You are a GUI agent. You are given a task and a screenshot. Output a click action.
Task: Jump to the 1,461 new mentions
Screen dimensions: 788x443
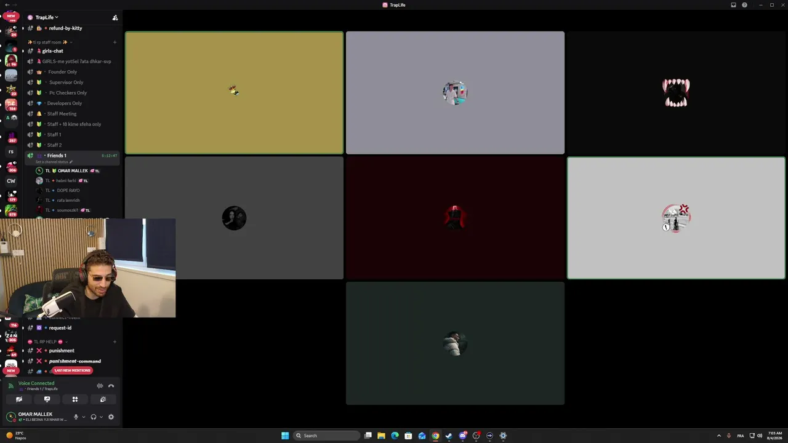pos(72,370)
